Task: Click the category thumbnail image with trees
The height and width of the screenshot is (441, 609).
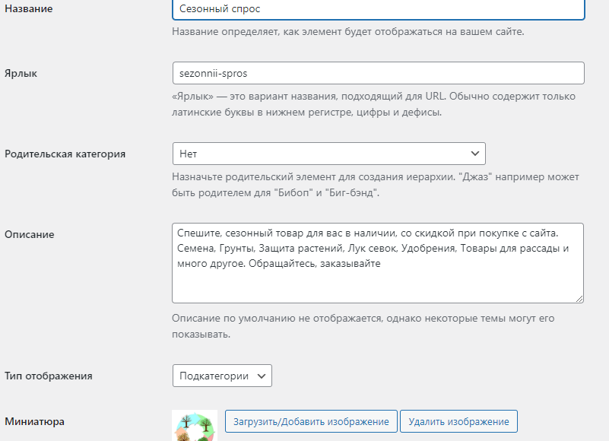Action: 195,426
